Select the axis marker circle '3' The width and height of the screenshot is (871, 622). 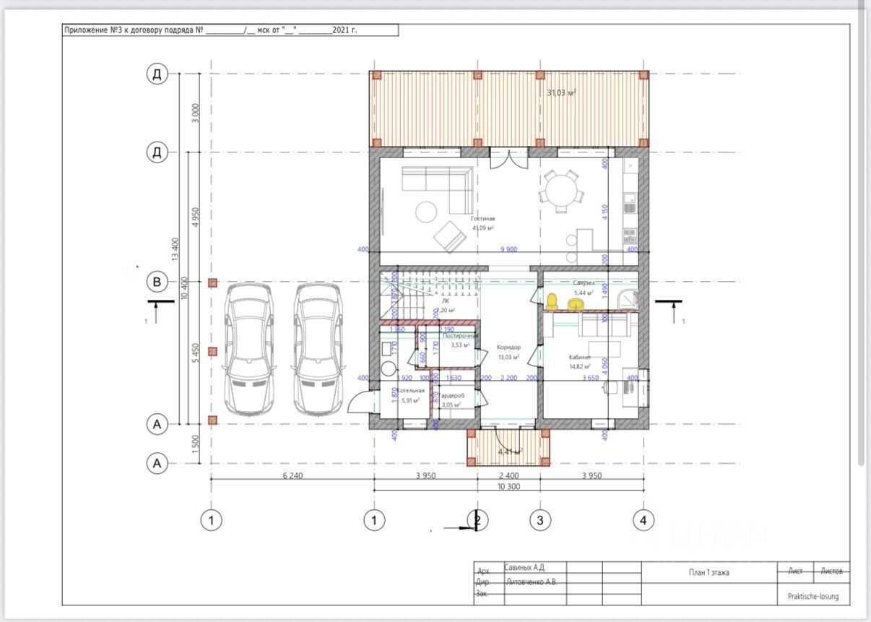tap(540, 520)
